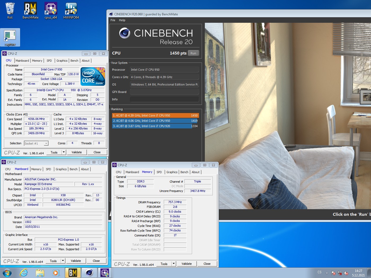Click the Cinebench Info input field

coord(164,99)
